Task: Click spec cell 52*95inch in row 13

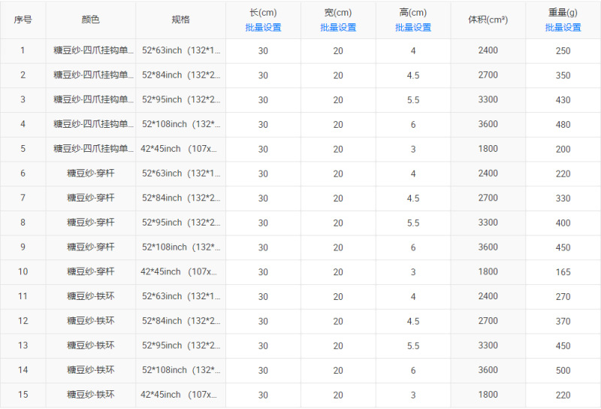Action: point(181,345)
